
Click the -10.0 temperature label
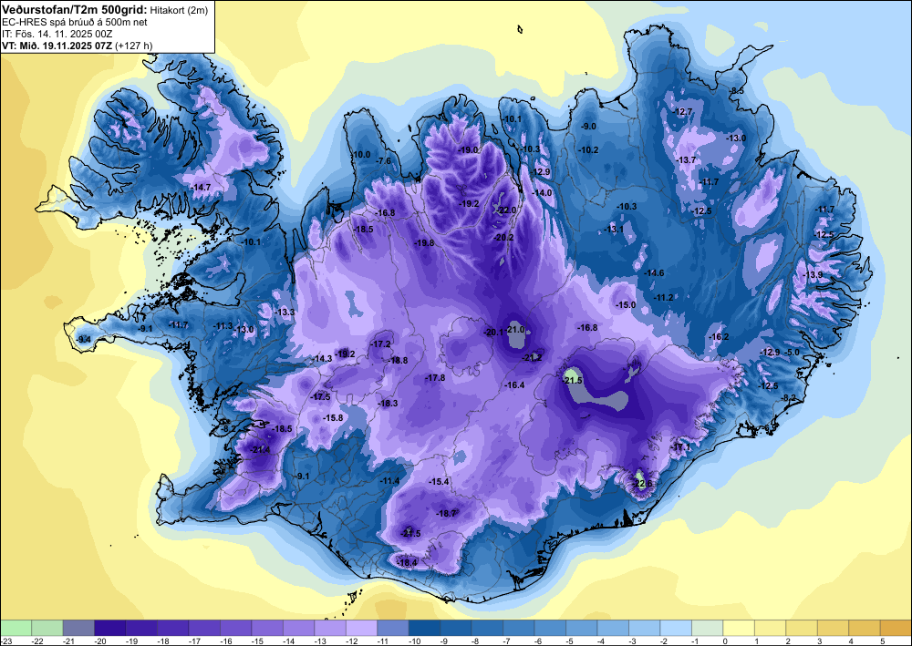pos(360,155)
